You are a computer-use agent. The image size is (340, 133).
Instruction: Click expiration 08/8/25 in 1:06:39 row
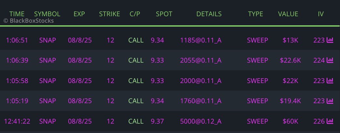80,60
